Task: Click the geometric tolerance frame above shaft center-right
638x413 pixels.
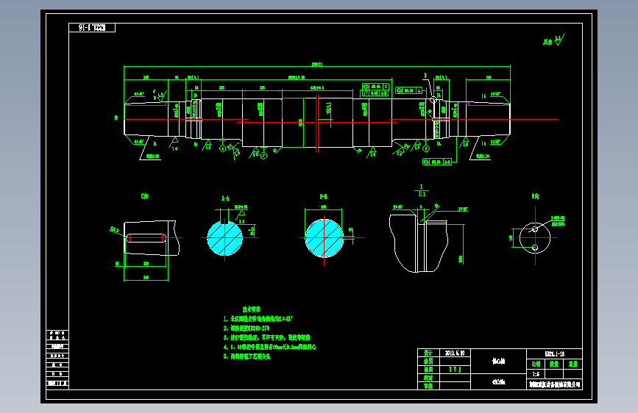Action: point(375,90)
